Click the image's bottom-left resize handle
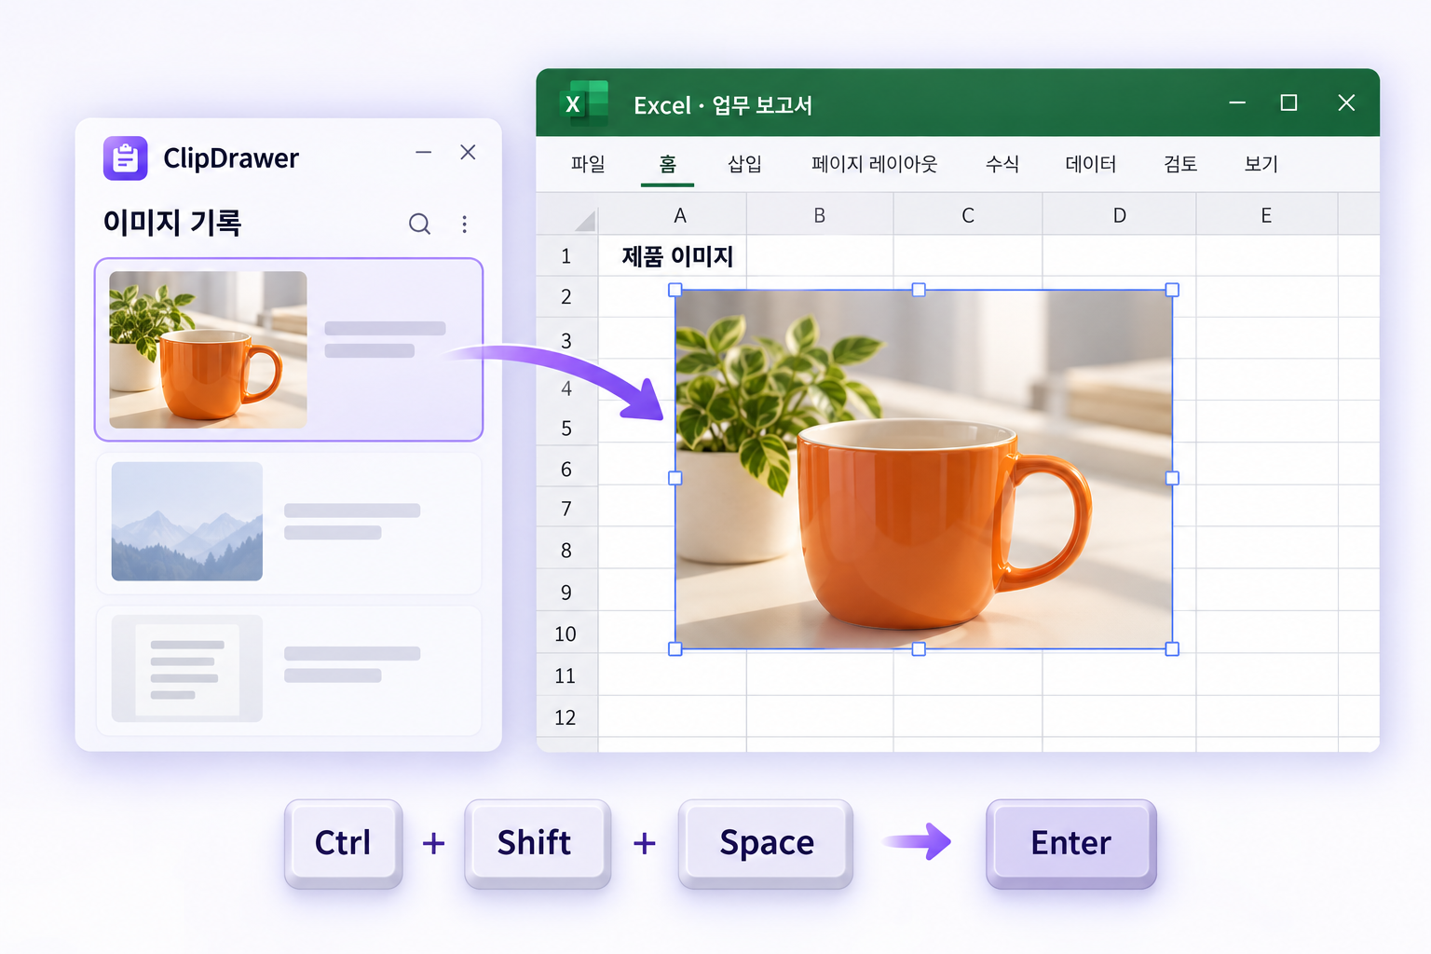The width and height of the screenshot is (1431, 954). [x=675, y=648]
